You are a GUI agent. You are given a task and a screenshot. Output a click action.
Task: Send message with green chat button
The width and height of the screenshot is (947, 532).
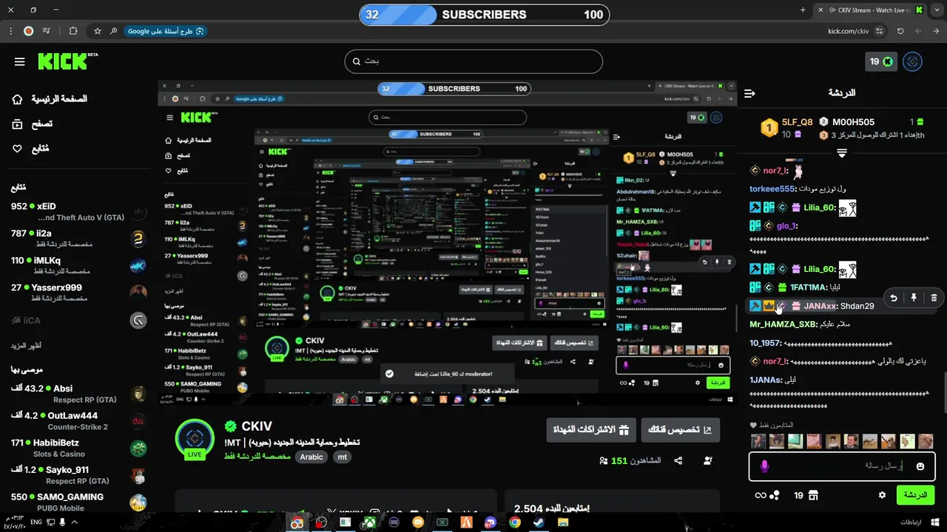[915, 495]
